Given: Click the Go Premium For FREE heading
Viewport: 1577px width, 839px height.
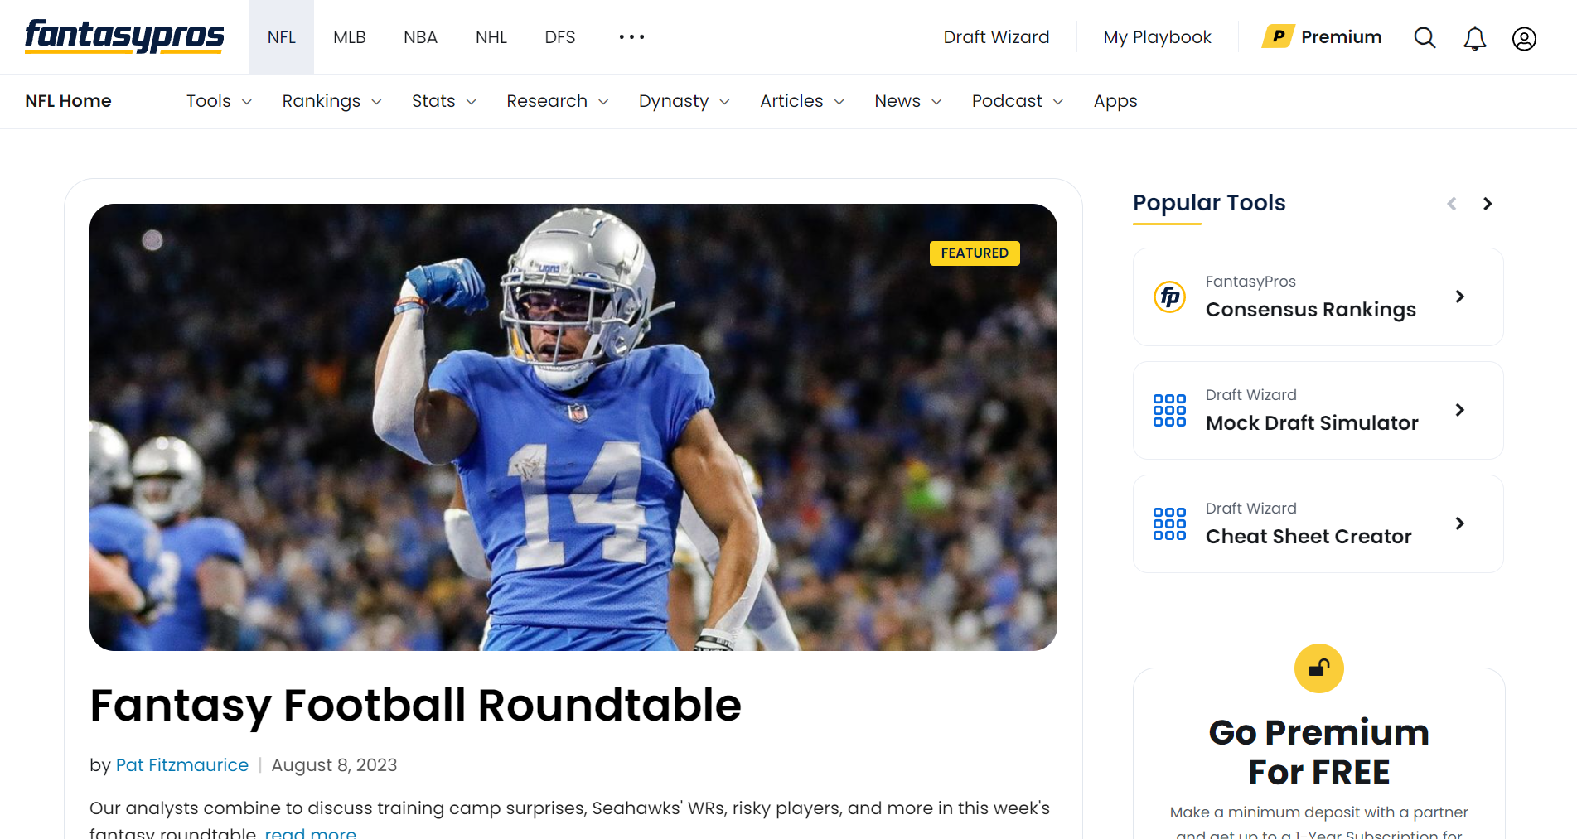Looking at the screenshot, I should [x=1319, y=752].
